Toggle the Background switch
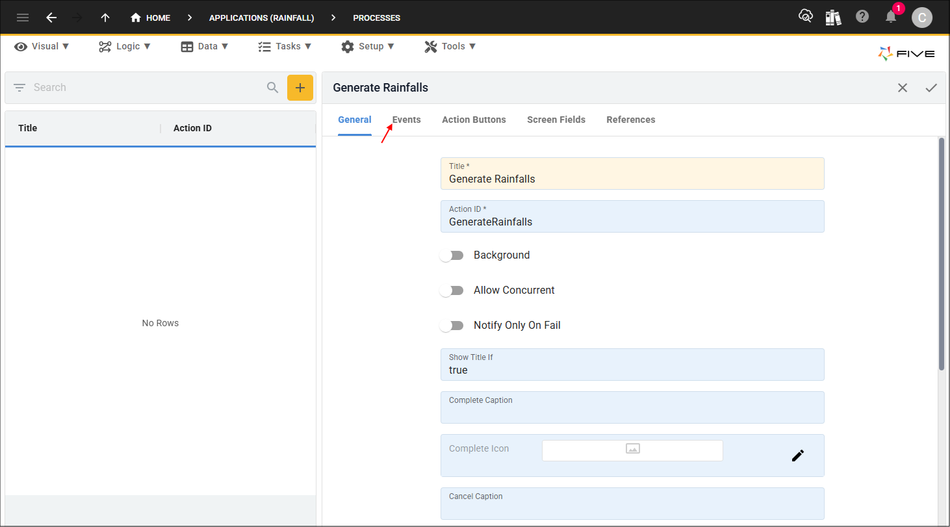This screenshot has height=527, width=950. click(x=452, y=255)
